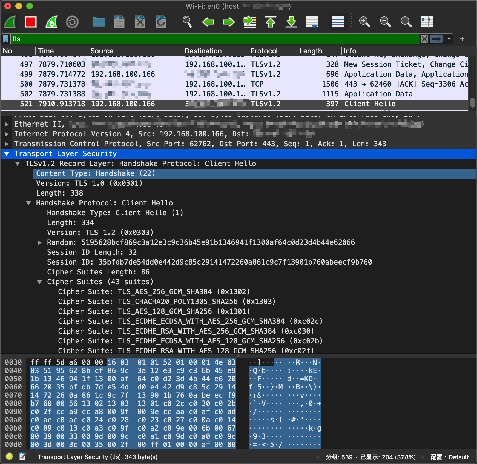Click the resize columns icon
Viewport: 477px width, 464px height.
(x=427, y=22)
